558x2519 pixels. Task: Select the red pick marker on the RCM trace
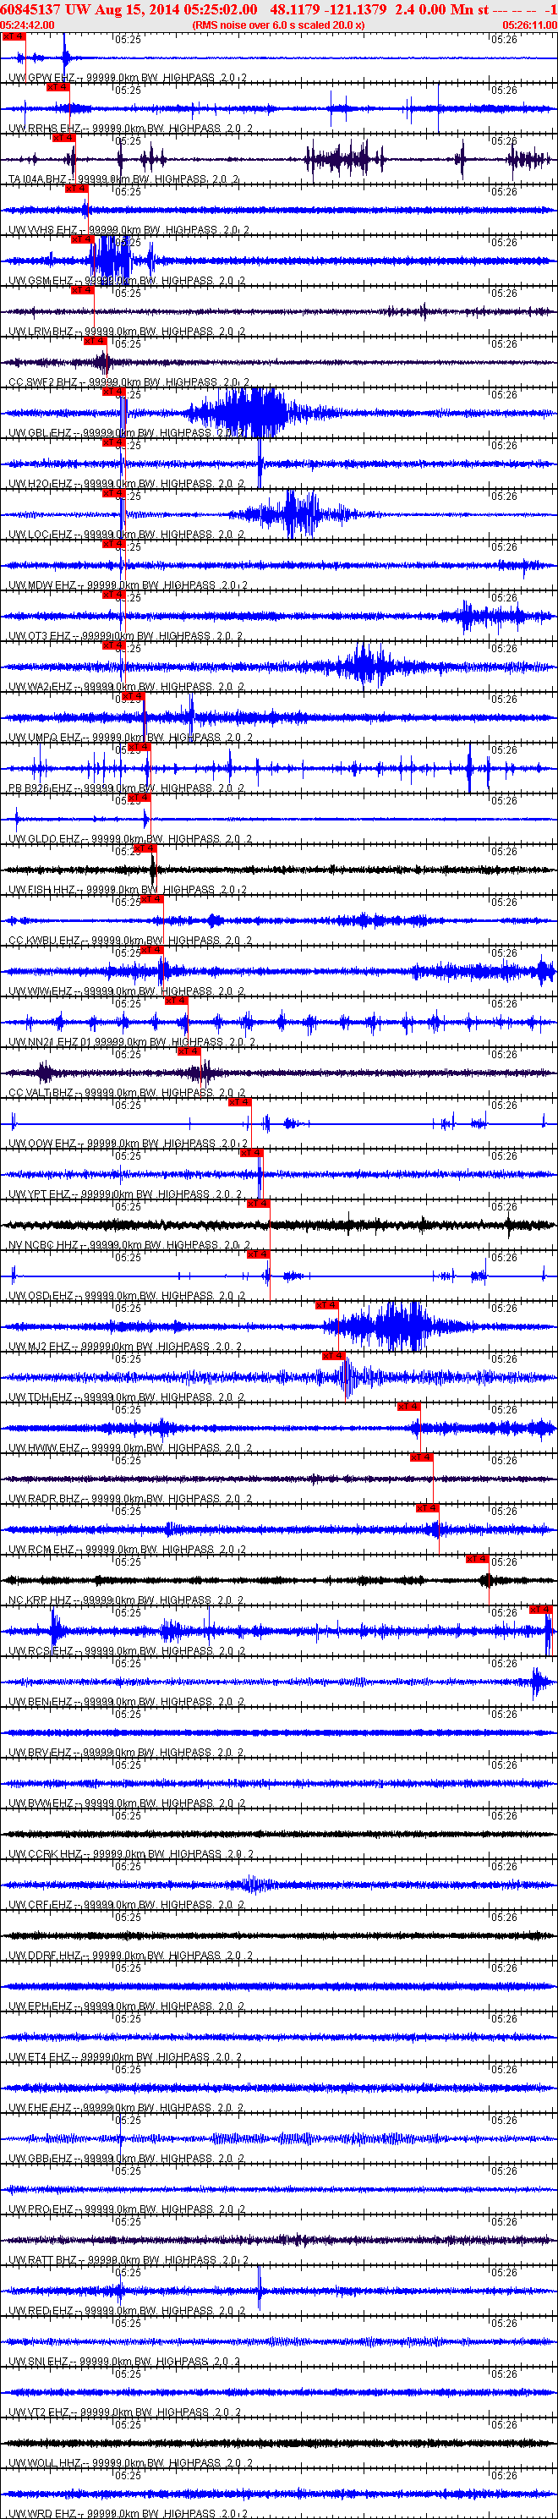point(427,1508)
